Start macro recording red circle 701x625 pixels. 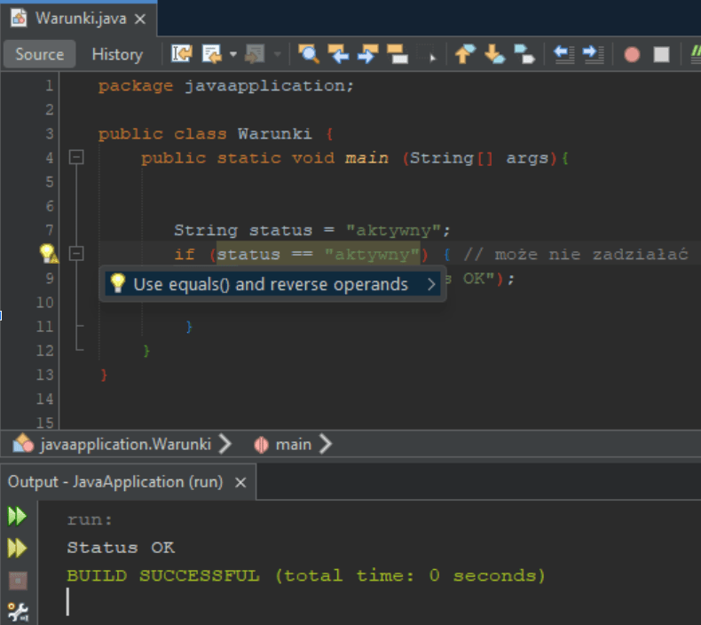[x=632, y=54]
